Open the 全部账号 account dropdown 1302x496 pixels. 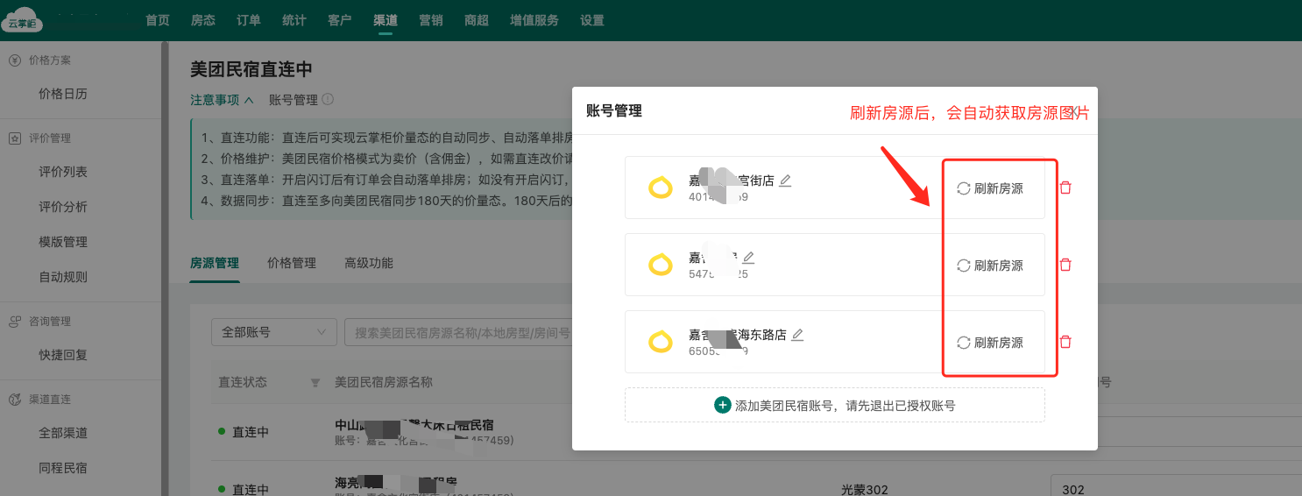tap(273, 333)
